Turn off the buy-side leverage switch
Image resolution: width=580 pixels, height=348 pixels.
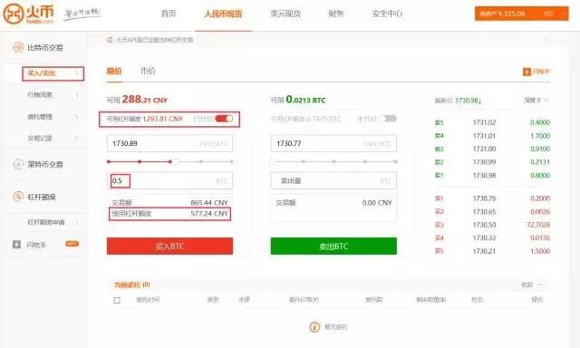point(224,119)
